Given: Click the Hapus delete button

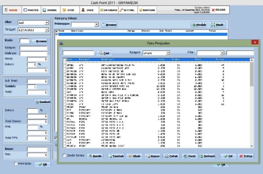Looking at the screenshot, I should coord(153,156).
